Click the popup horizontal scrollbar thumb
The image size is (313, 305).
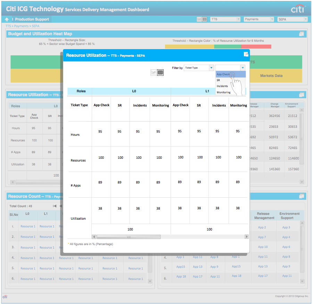[x=129, y=237]
